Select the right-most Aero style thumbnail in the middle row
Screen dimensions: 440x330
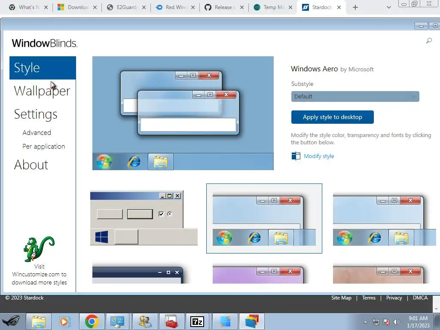click(x=384, y=220)
